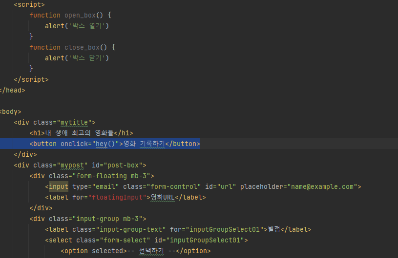
Task: Click the mypost class attribute value
Action: [72, 165]
